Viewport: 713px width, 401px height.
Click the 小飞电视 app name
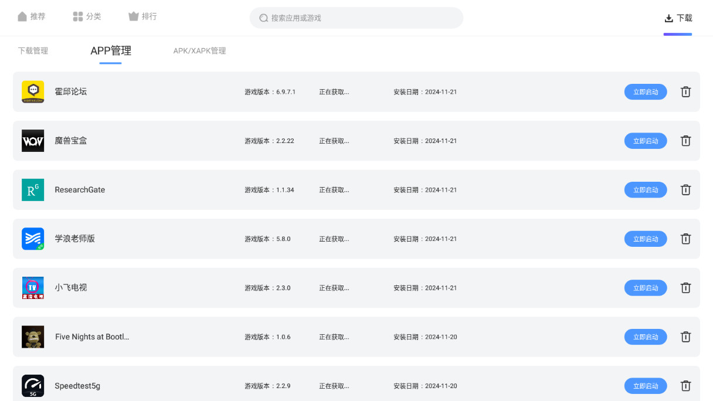point(71,288)
